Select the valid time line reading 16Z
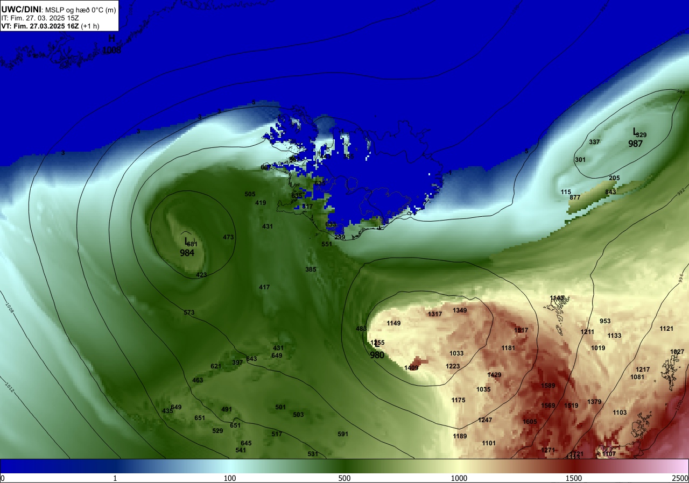 pyautogui.click(x=50, y=26)
